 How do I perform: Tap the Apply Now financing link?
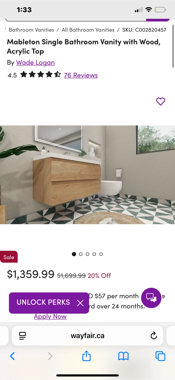click(x=50, y=316)
